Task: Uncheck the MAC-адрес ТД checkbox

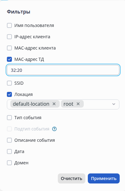Action: click(x=9, y=59)
